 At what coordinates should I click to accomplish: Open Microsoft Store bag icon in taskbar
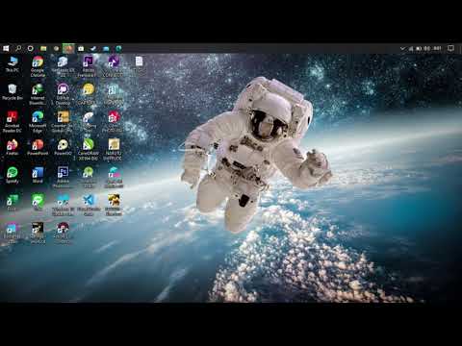[x=81, y=48]
